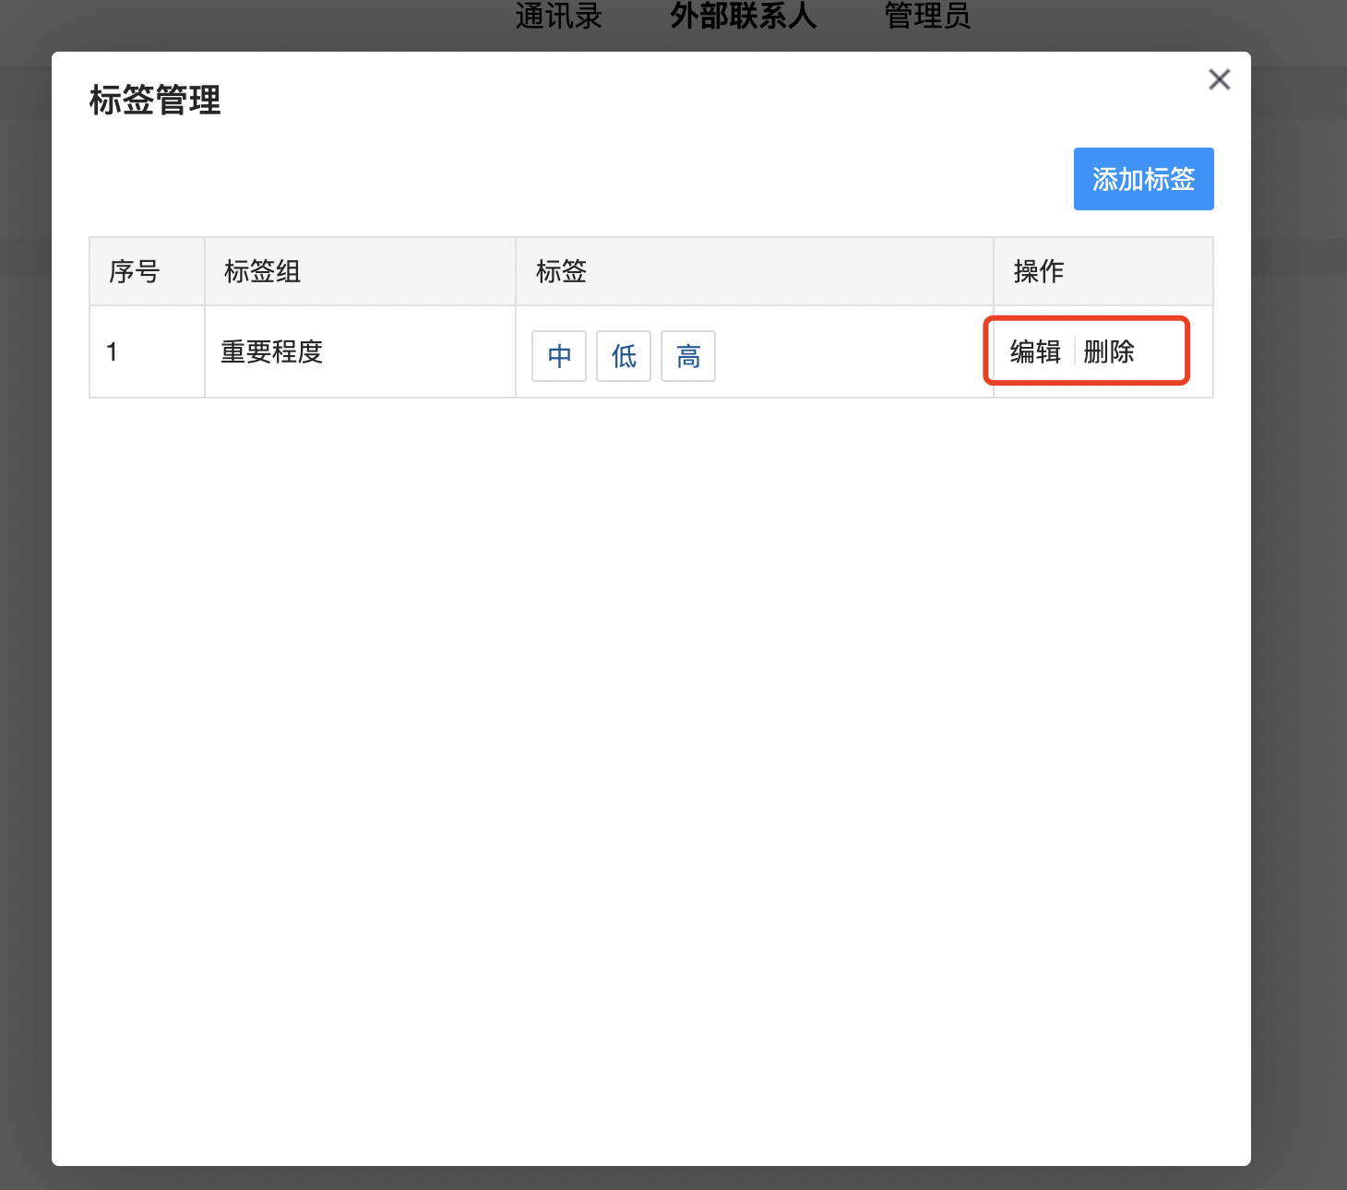Screen dimensions: 1347x1190
Task: Click the 标签组 column header
Action: click(360, 271)
